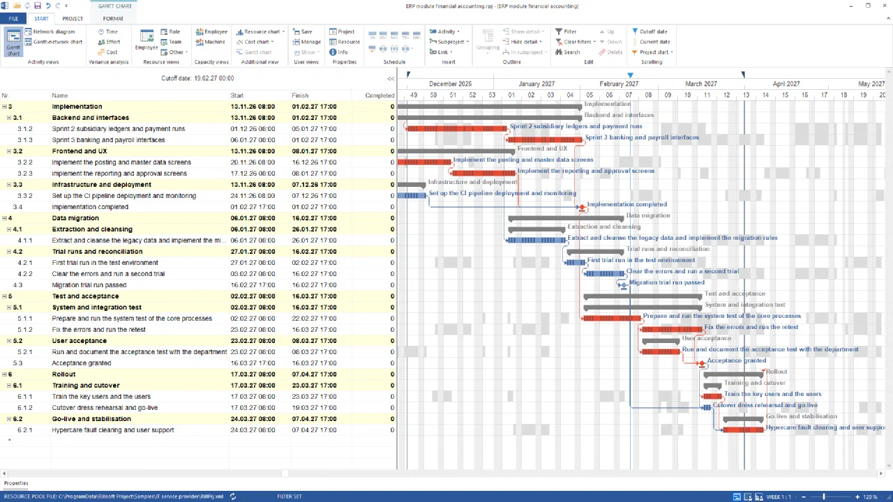This screenshot has width=893, height=502.
Task: Click zoom out minus button
Action: point(803,497)
